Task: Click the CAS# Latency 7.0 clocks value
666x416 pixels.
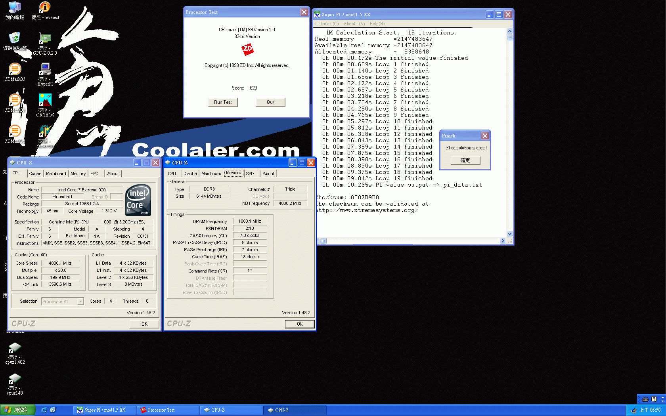Action: (250, 235)
